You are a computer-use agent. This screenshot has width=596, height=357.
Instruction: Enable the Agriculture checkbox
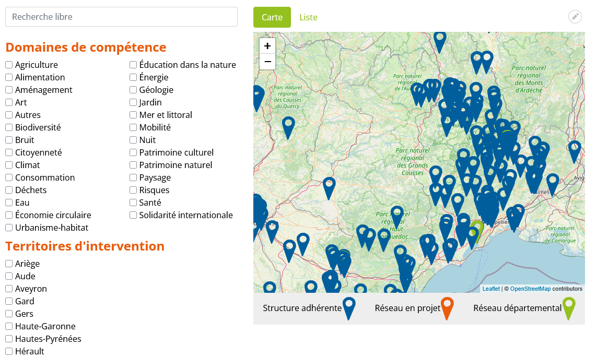9,65
